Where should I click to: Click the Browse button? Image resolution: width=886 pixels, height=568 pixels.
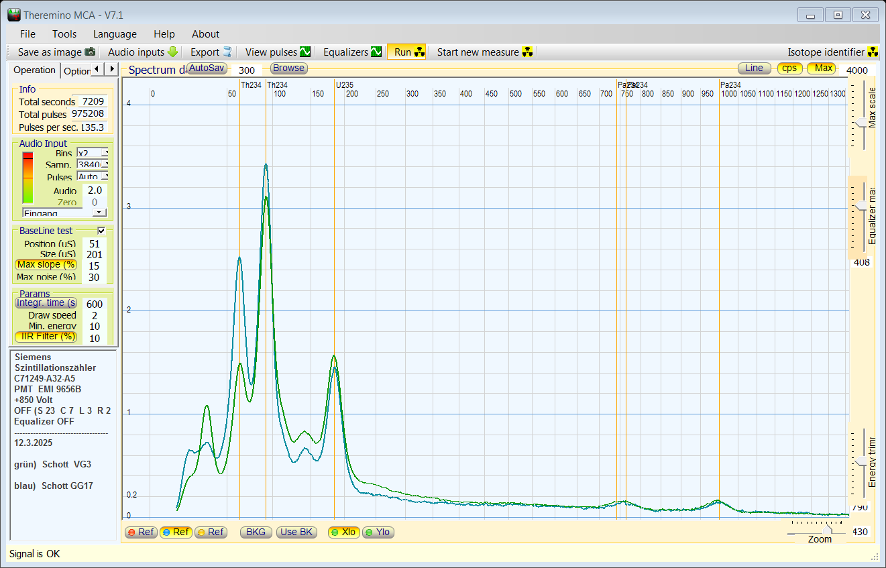click(288, 68)
